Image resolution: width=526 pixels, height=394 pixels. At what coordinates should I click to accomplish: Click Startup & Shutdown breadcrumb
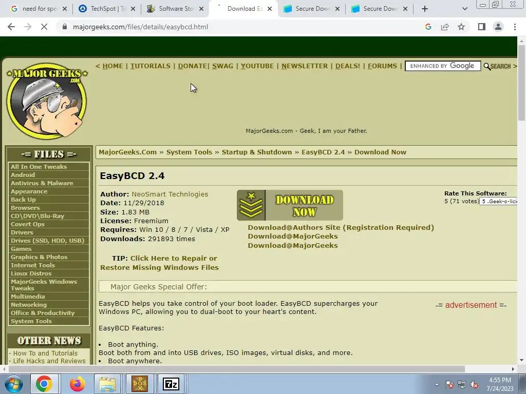257,152
